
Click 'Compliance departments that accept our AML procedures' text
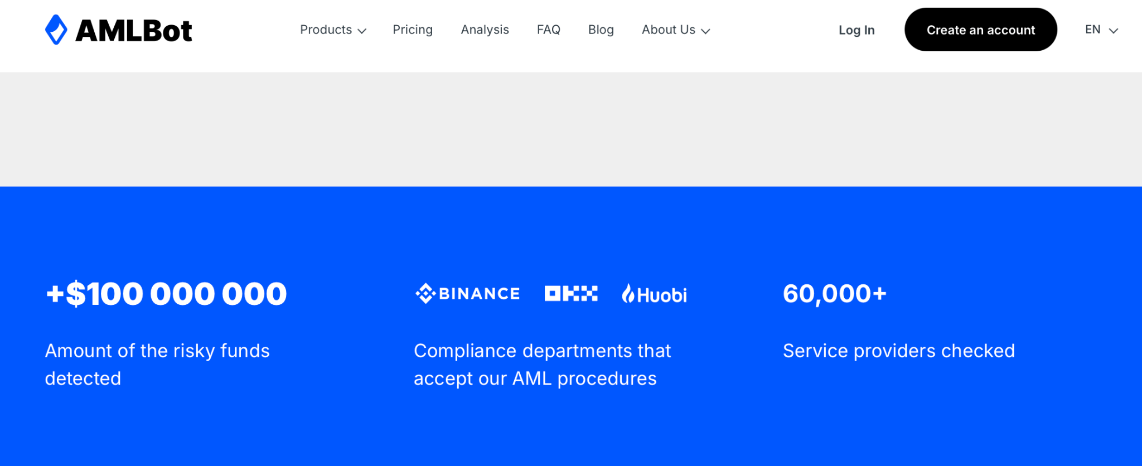[x=543, y=365]
